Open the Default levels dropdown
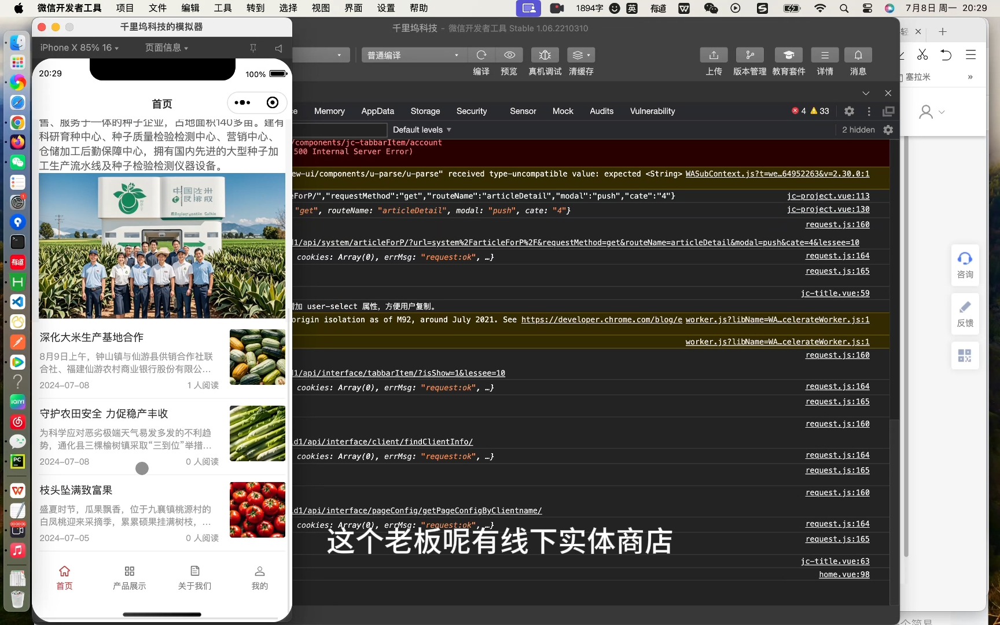Image resolution: width=1000 pixels, height=625 pixels. 422,130
